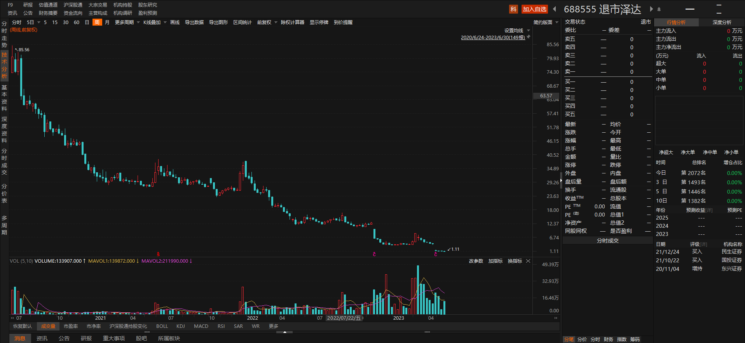Click the 区间统计 button
Screen dimensions: 745x343
243,23
